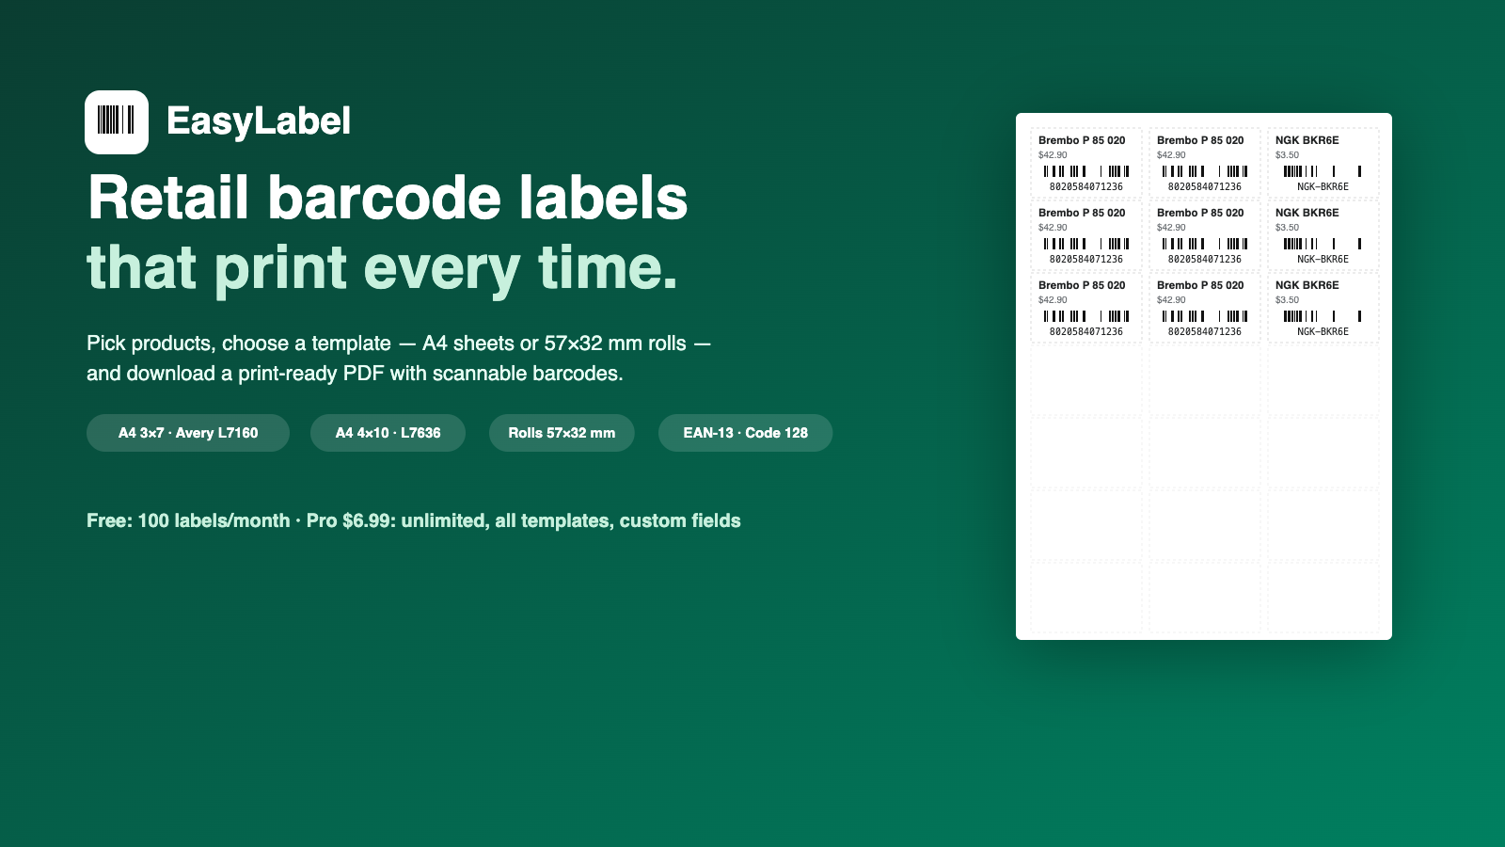Click the 'Pick products, choose a template' description
The height and width of the screenshot is (847, 1505).
pyautogui.click(x=399, y=359)
